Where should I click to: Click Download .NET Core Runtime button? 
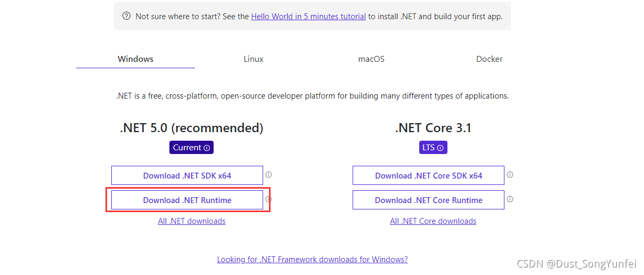[x=428, y=200]
